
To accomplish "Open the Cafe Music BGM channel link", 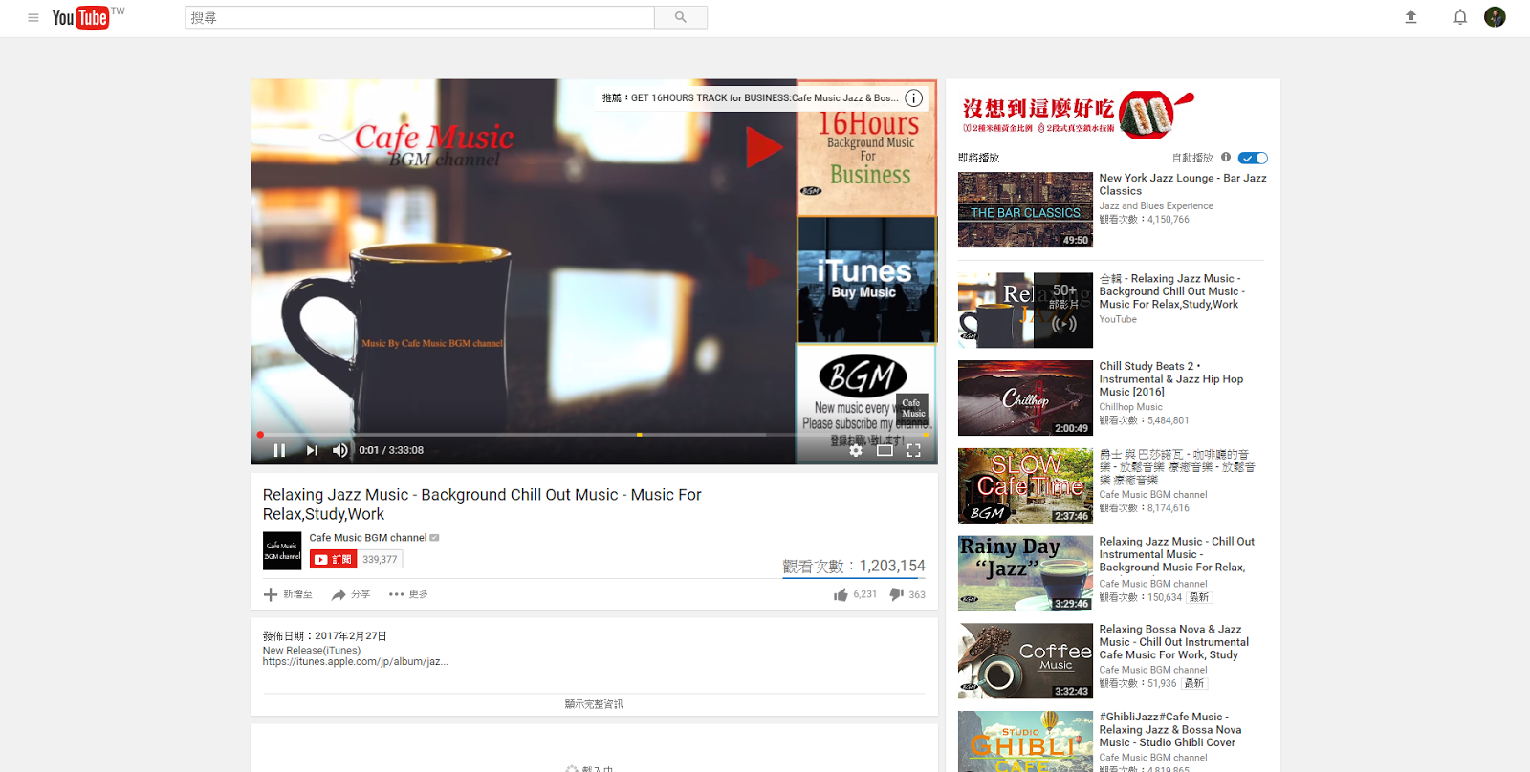I will [368, 538].
